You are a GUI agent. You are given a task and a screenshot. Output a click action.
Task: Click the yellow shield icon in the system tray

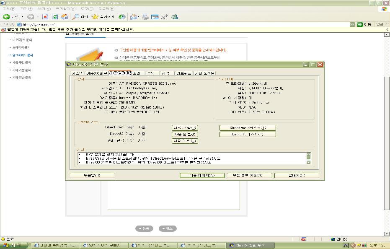click(x=359, y=246)
